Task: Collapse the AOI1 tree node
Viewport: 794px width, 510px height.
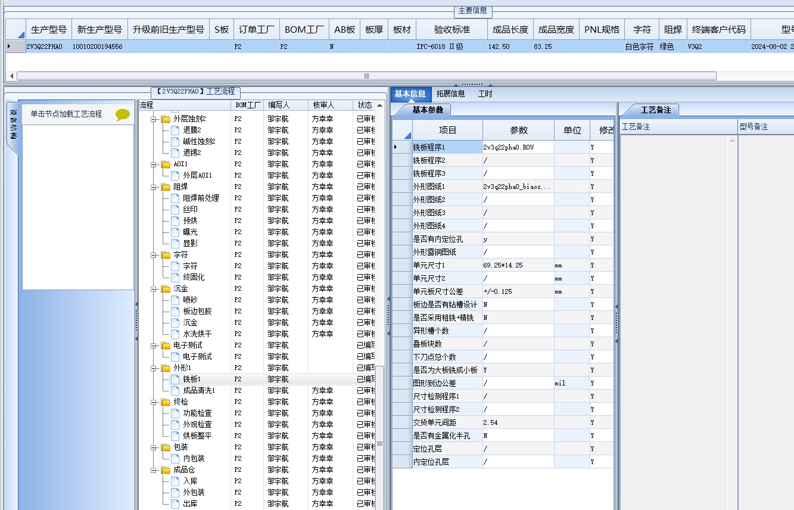Action: pos(154,164)
